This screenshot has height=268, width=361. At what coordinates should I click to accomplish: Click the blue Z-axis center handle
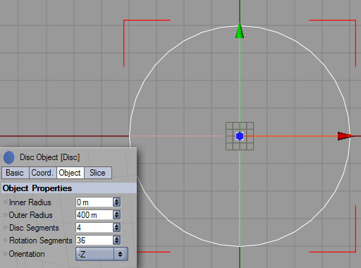point(240,136)
